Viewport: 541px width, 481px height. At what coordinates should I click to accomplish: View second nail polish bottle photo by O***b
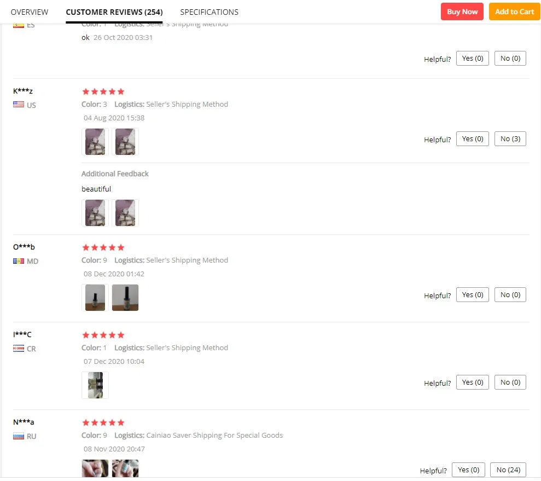click(x=125, y=298)
